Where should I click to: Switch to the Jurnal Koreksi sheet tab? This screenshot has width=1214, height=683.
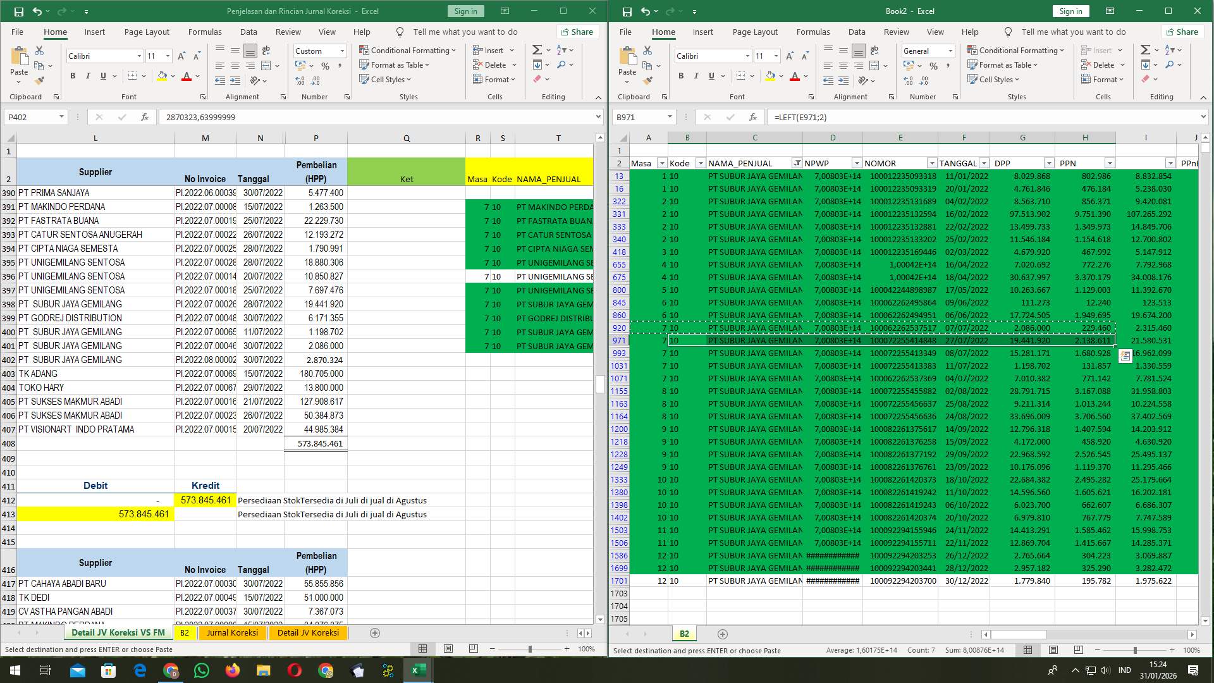coord(233,632)
